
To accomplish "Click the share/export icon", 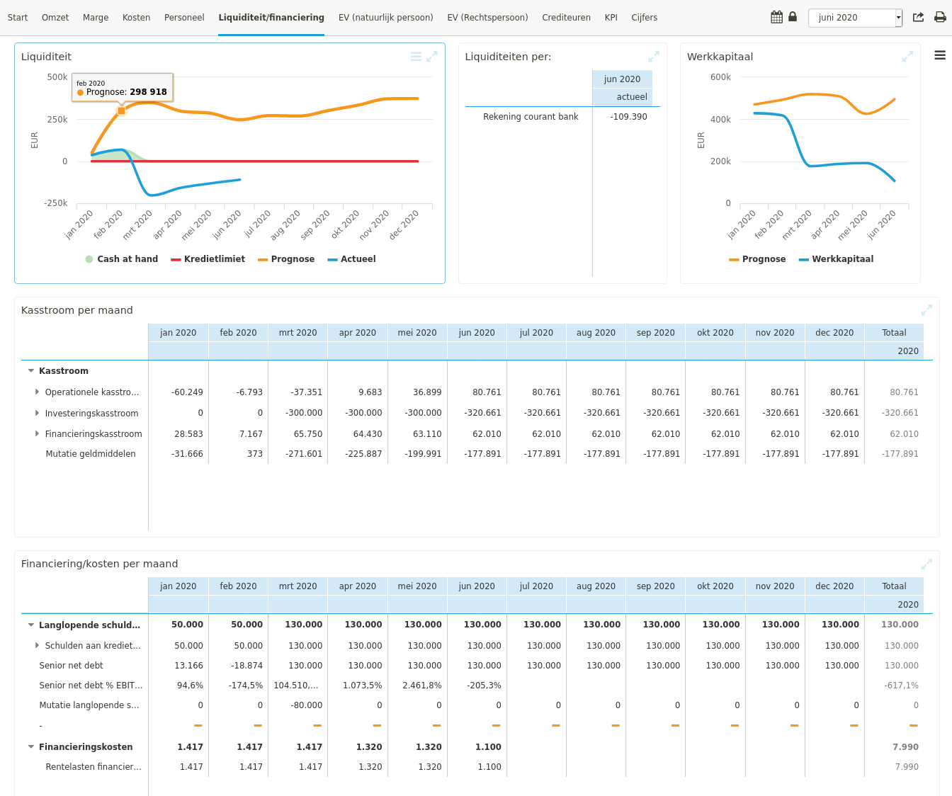I will [x=918, y=17].
